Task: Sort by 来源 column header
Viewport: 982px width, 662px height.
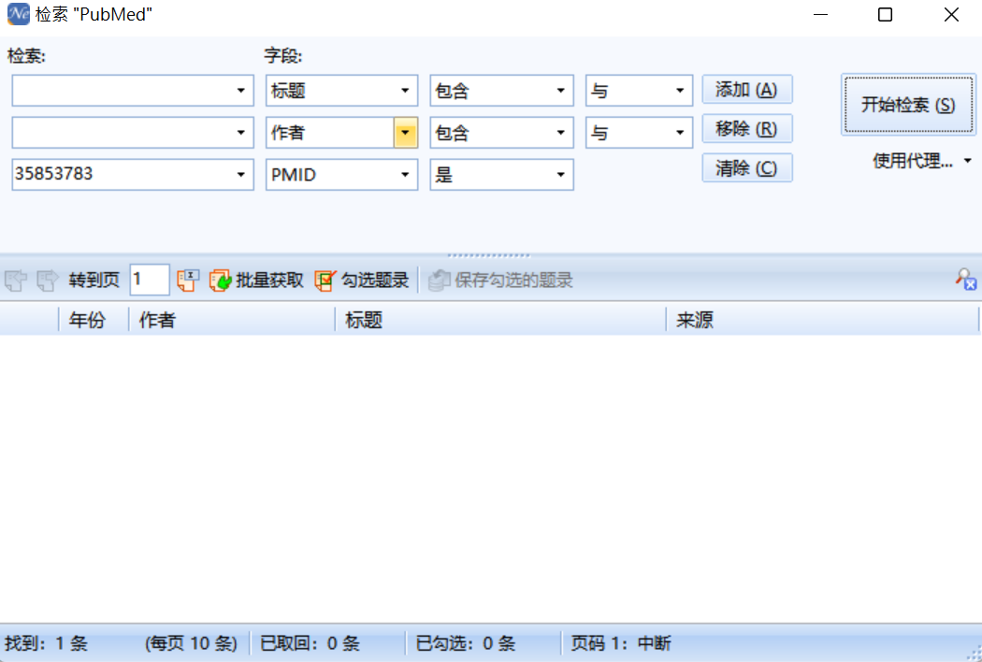Action: [822, 320]
